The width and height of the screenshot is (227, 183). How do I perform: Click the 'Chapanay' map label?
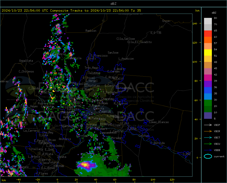[x=107, y=99]
